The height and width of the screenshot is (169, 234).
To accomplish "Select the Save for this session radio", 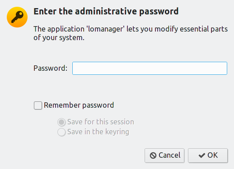I will (x=61, y=122).
